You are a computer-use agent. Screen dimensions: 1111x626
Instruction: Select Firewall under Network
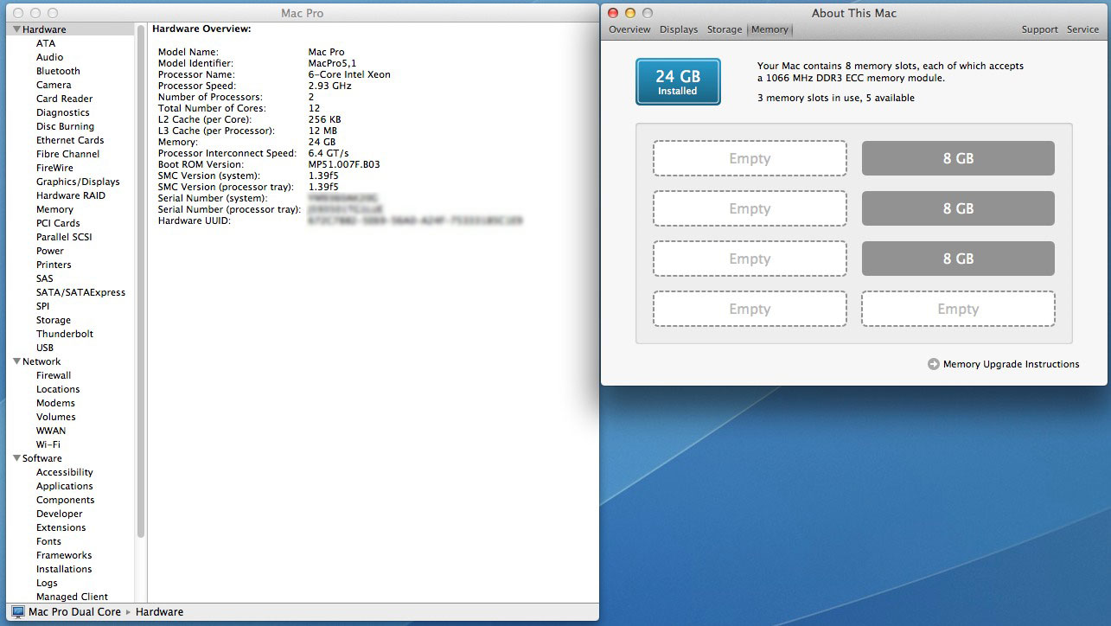pyautogui.click(x=54, y=375)
